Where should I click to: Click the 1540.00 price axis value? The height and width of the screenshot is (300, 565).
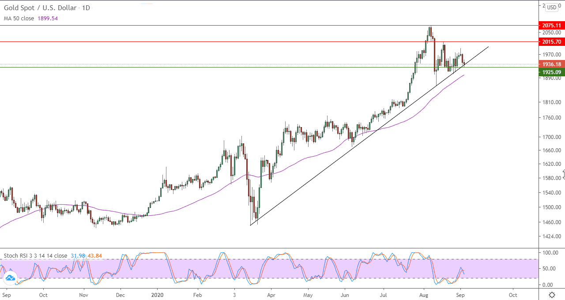point(552,193)
